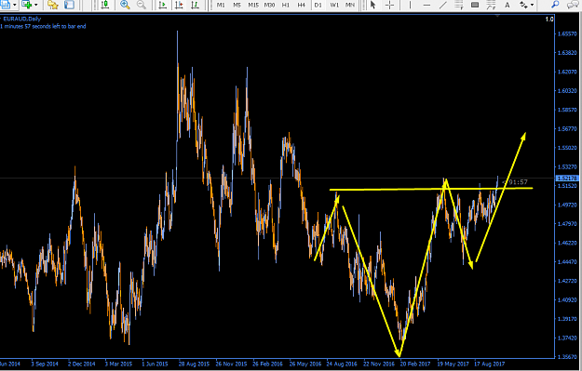Click the '24 Aug 2016' date label
The height and width of the screenshot is (371, 582).
(x=342, y=364)
